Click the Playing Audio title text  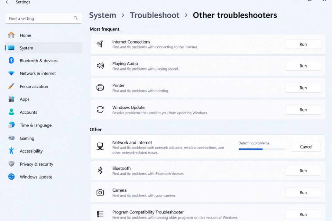click(125, 64)
